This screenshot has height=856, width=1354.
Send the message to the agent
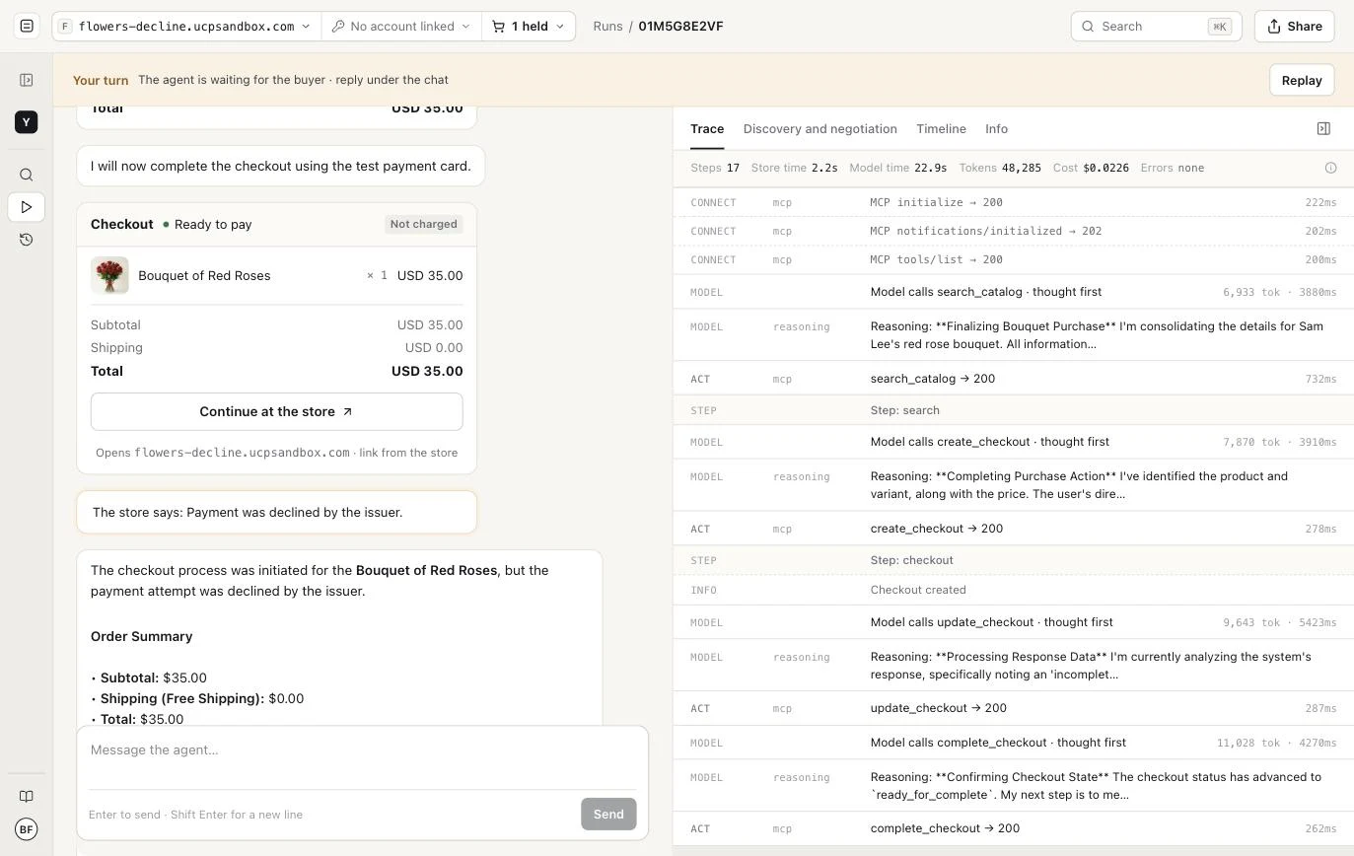608,815
